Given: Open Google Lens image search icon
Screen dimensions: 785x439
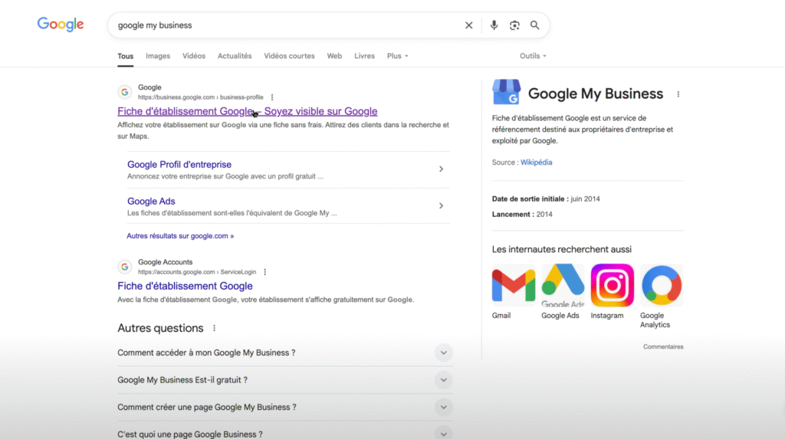Looking at the screenshot, I should [514, 25].
